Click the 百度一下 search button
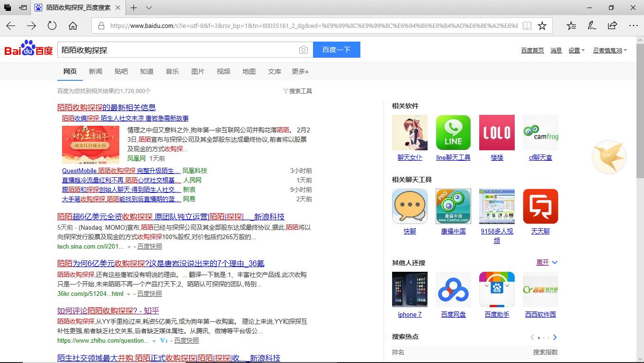Image resolution: width=644 pixels, height=363 pixels. [336, 50]
